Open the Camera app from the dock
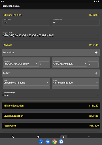Viewport: 102px width, 145px height. click(x=61, y=142)
